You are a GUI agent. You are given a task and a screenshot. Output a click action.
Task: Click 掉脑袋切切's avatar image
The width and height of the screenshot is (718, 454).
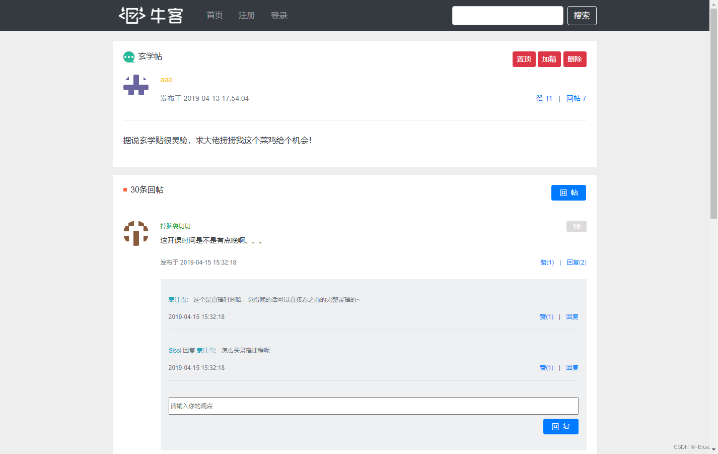(136, 233)
